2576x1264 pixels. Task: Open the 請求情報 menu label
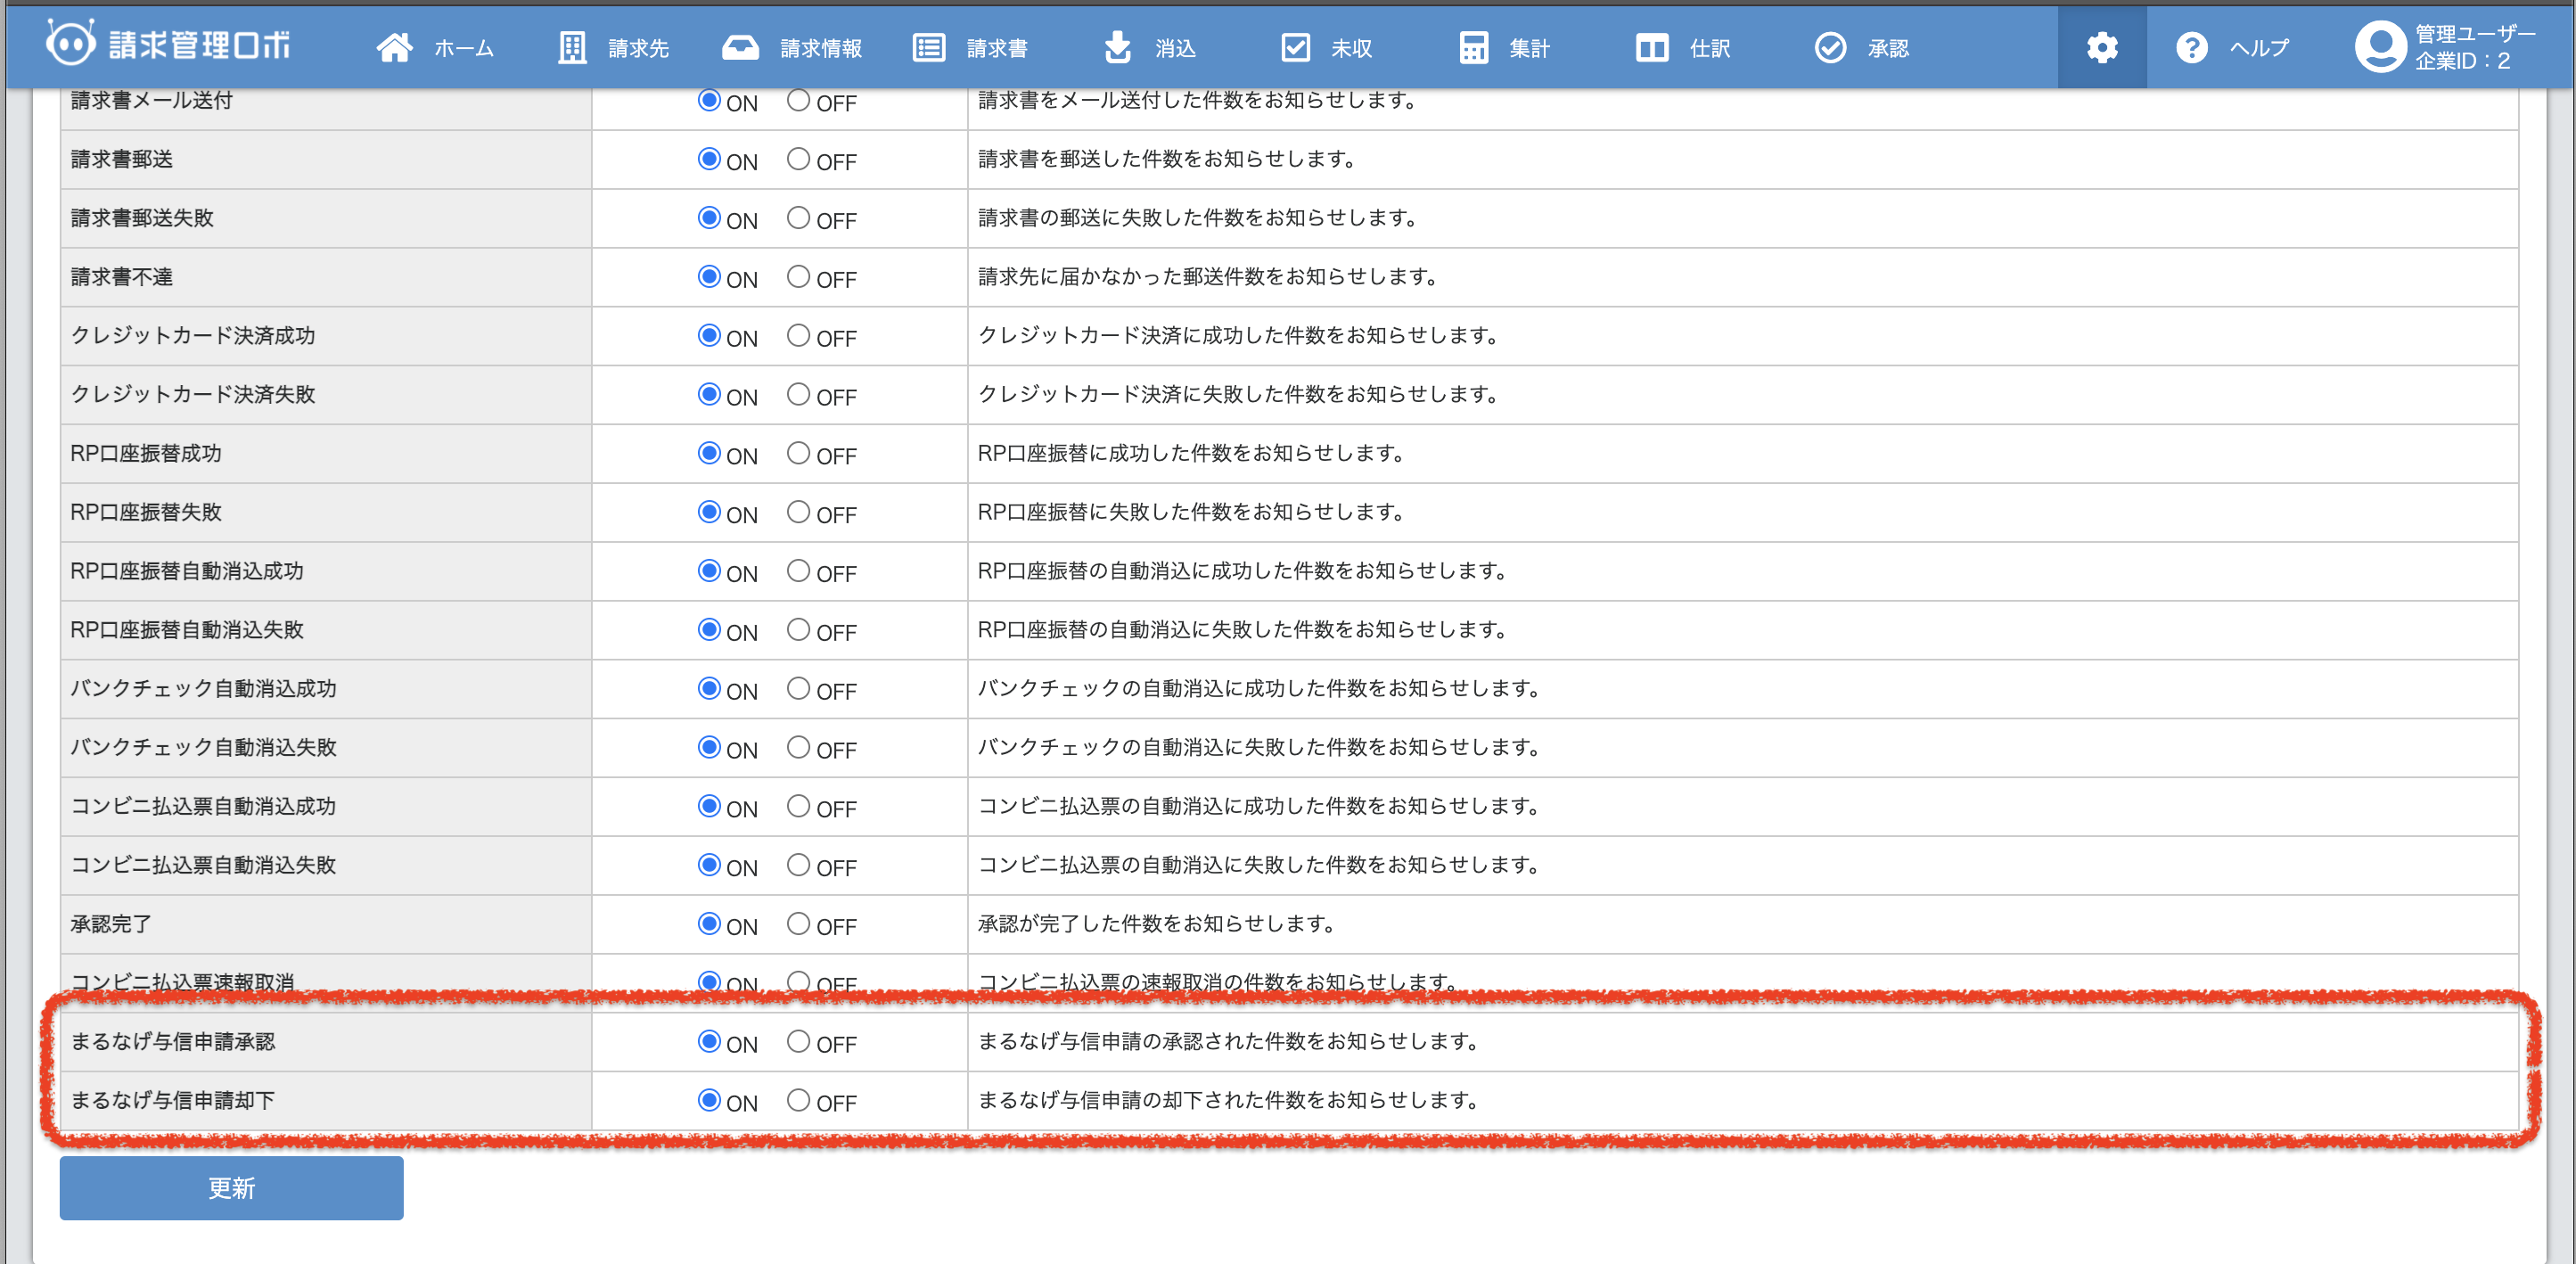821,48
